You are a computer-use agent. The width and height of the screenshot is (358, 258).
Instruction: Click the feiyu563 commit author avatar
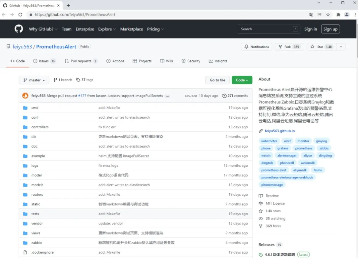click(x=25, y=96)
